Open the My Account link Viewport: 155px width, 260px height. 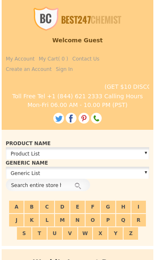tap(20, 59)
